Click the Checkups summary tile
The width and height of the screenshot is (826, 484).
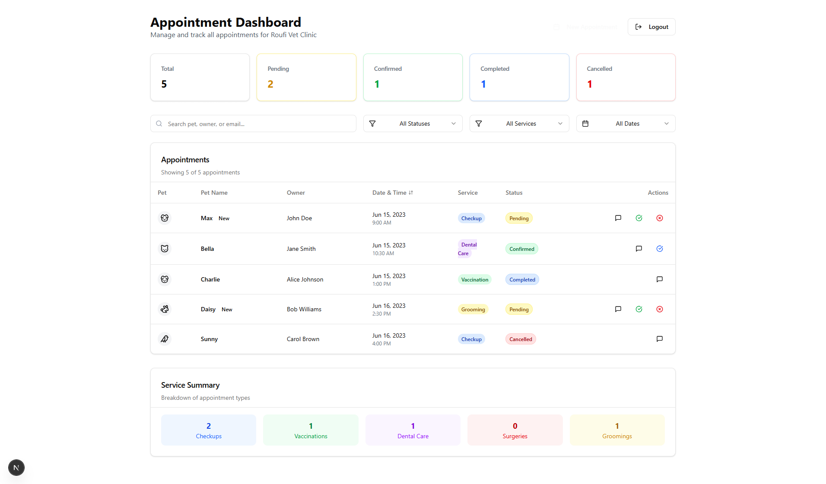209,430
